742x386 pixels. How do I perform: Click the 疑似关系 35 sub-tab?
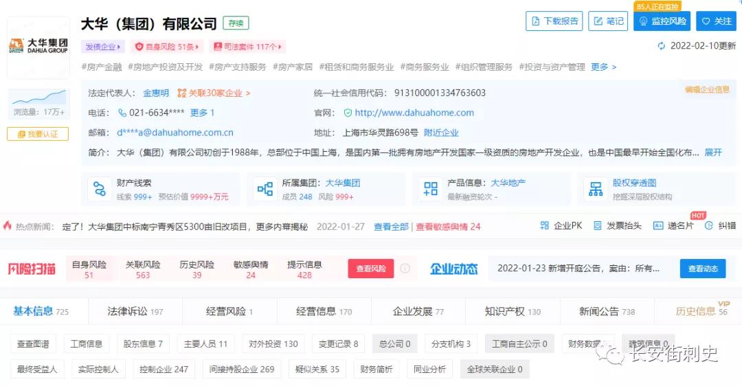(x=317, y=369)
